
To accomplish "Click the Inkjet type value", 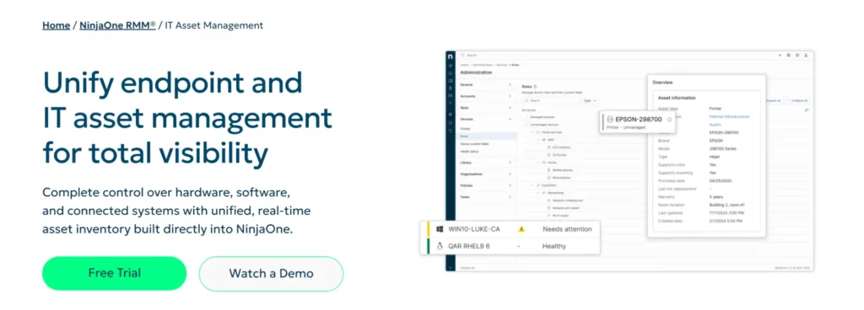I will tap(715, 157).
